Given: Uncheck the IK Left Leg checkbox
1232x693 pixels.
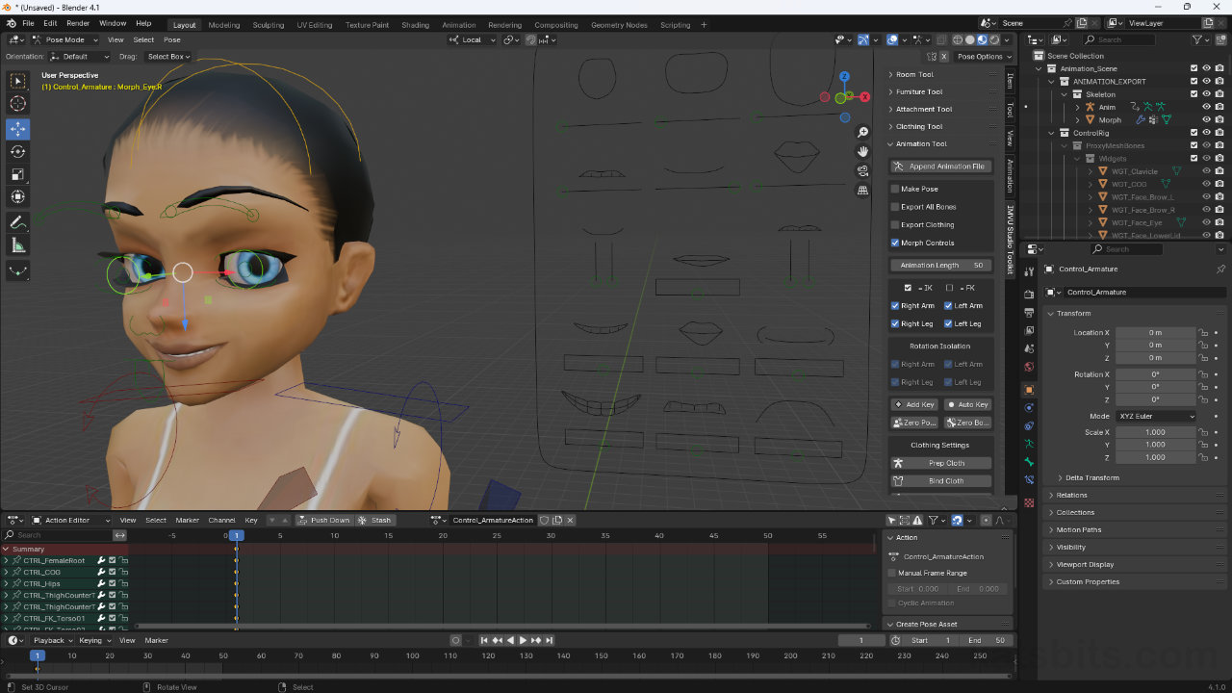Looking at the screenshot, I should click(x=948, y=323).
